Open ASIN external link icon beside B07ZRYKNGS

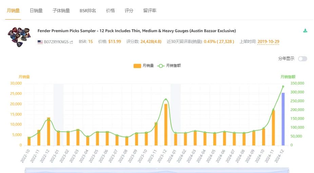pos(71,42)
